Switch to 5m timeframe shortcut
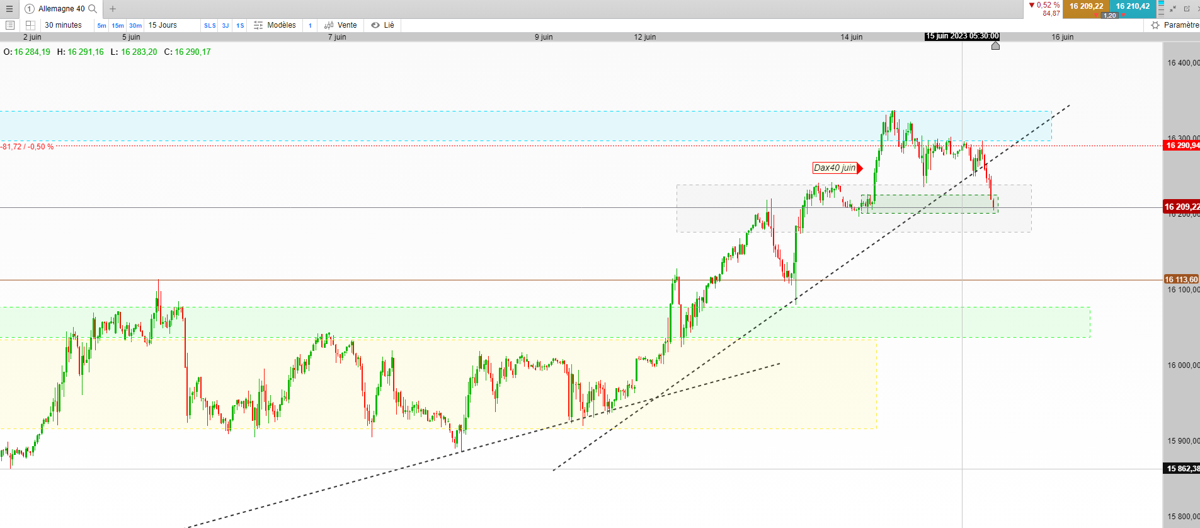Viewport: 1200px width, 528px height. tap(101, 26)
